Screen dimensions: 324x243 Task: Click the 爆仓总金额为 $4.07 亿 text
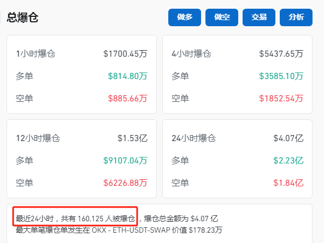click(x=181, y=218)
